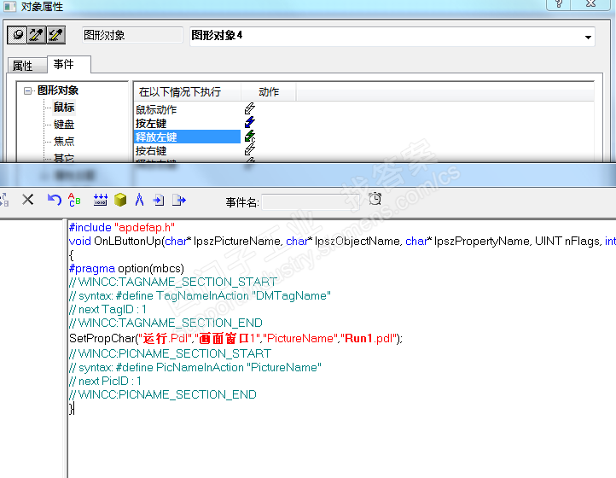Select 键盘 in the event tree
The image size is (616, 478).
(64, 125)
